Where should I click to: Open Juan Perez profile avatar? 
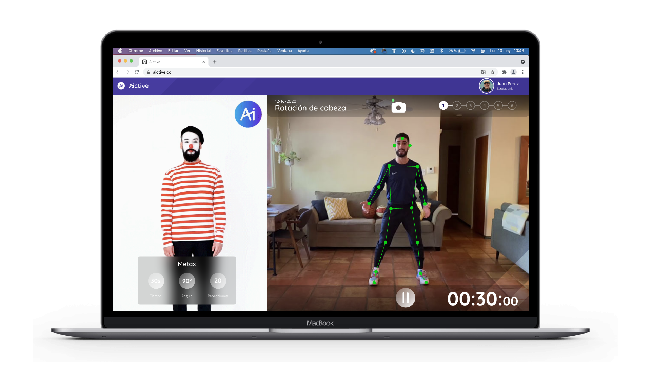tap(486, 86)
